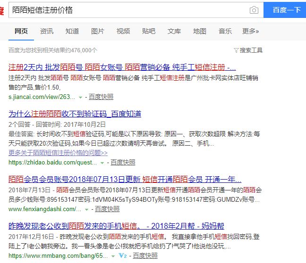Viewport: 306px width, 263px height.
Task: Switch to the 地图 tab
Action: click(200, 31)
